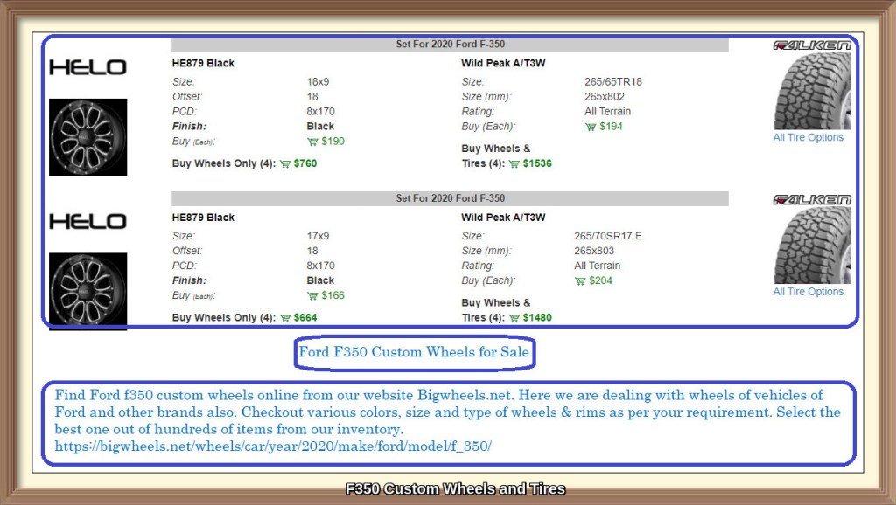Click the Falken logo above the first tire
This screenshot has width=896, height=505.
pos(812,45)
